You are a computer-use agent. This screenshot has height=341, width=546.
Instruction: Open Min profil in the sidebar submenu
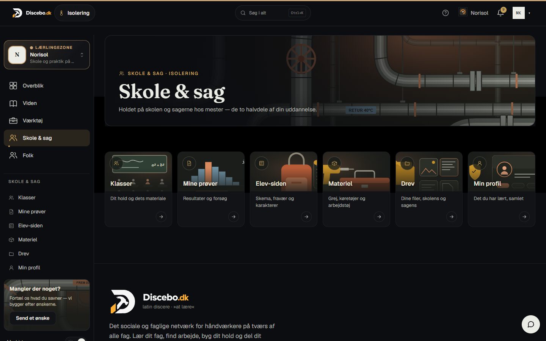pos(47,268)
